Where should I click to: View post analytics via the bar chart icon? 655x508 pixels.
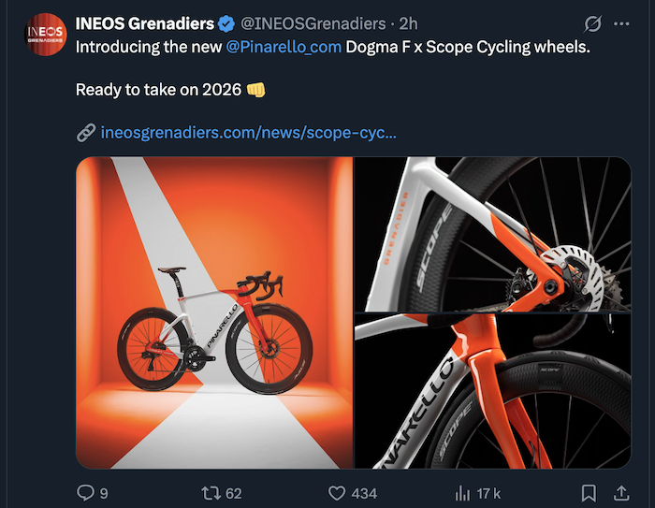(x=461, y=492)
